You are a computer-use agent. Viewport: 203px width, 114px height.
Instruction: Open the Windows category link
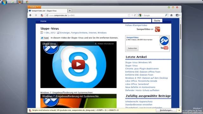pyautogui.click(x=102, y=33)
